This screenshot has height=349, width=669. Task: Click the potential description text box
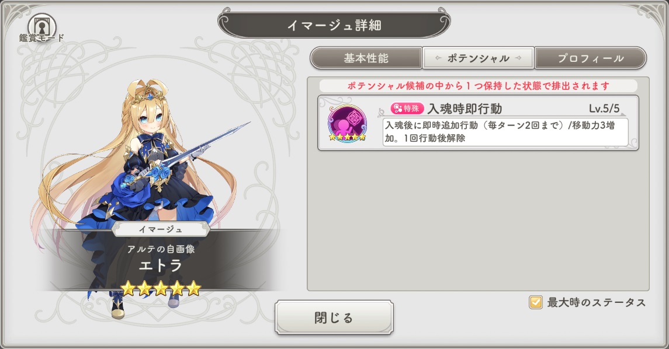pyautogui.click(x=505, y=132)
